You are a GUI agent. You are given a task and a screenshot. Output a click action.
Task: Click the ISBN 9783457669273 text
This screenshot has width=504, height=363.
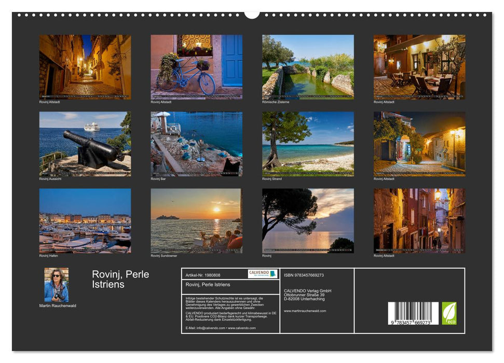pyautogui.click(x=308, y=275)
